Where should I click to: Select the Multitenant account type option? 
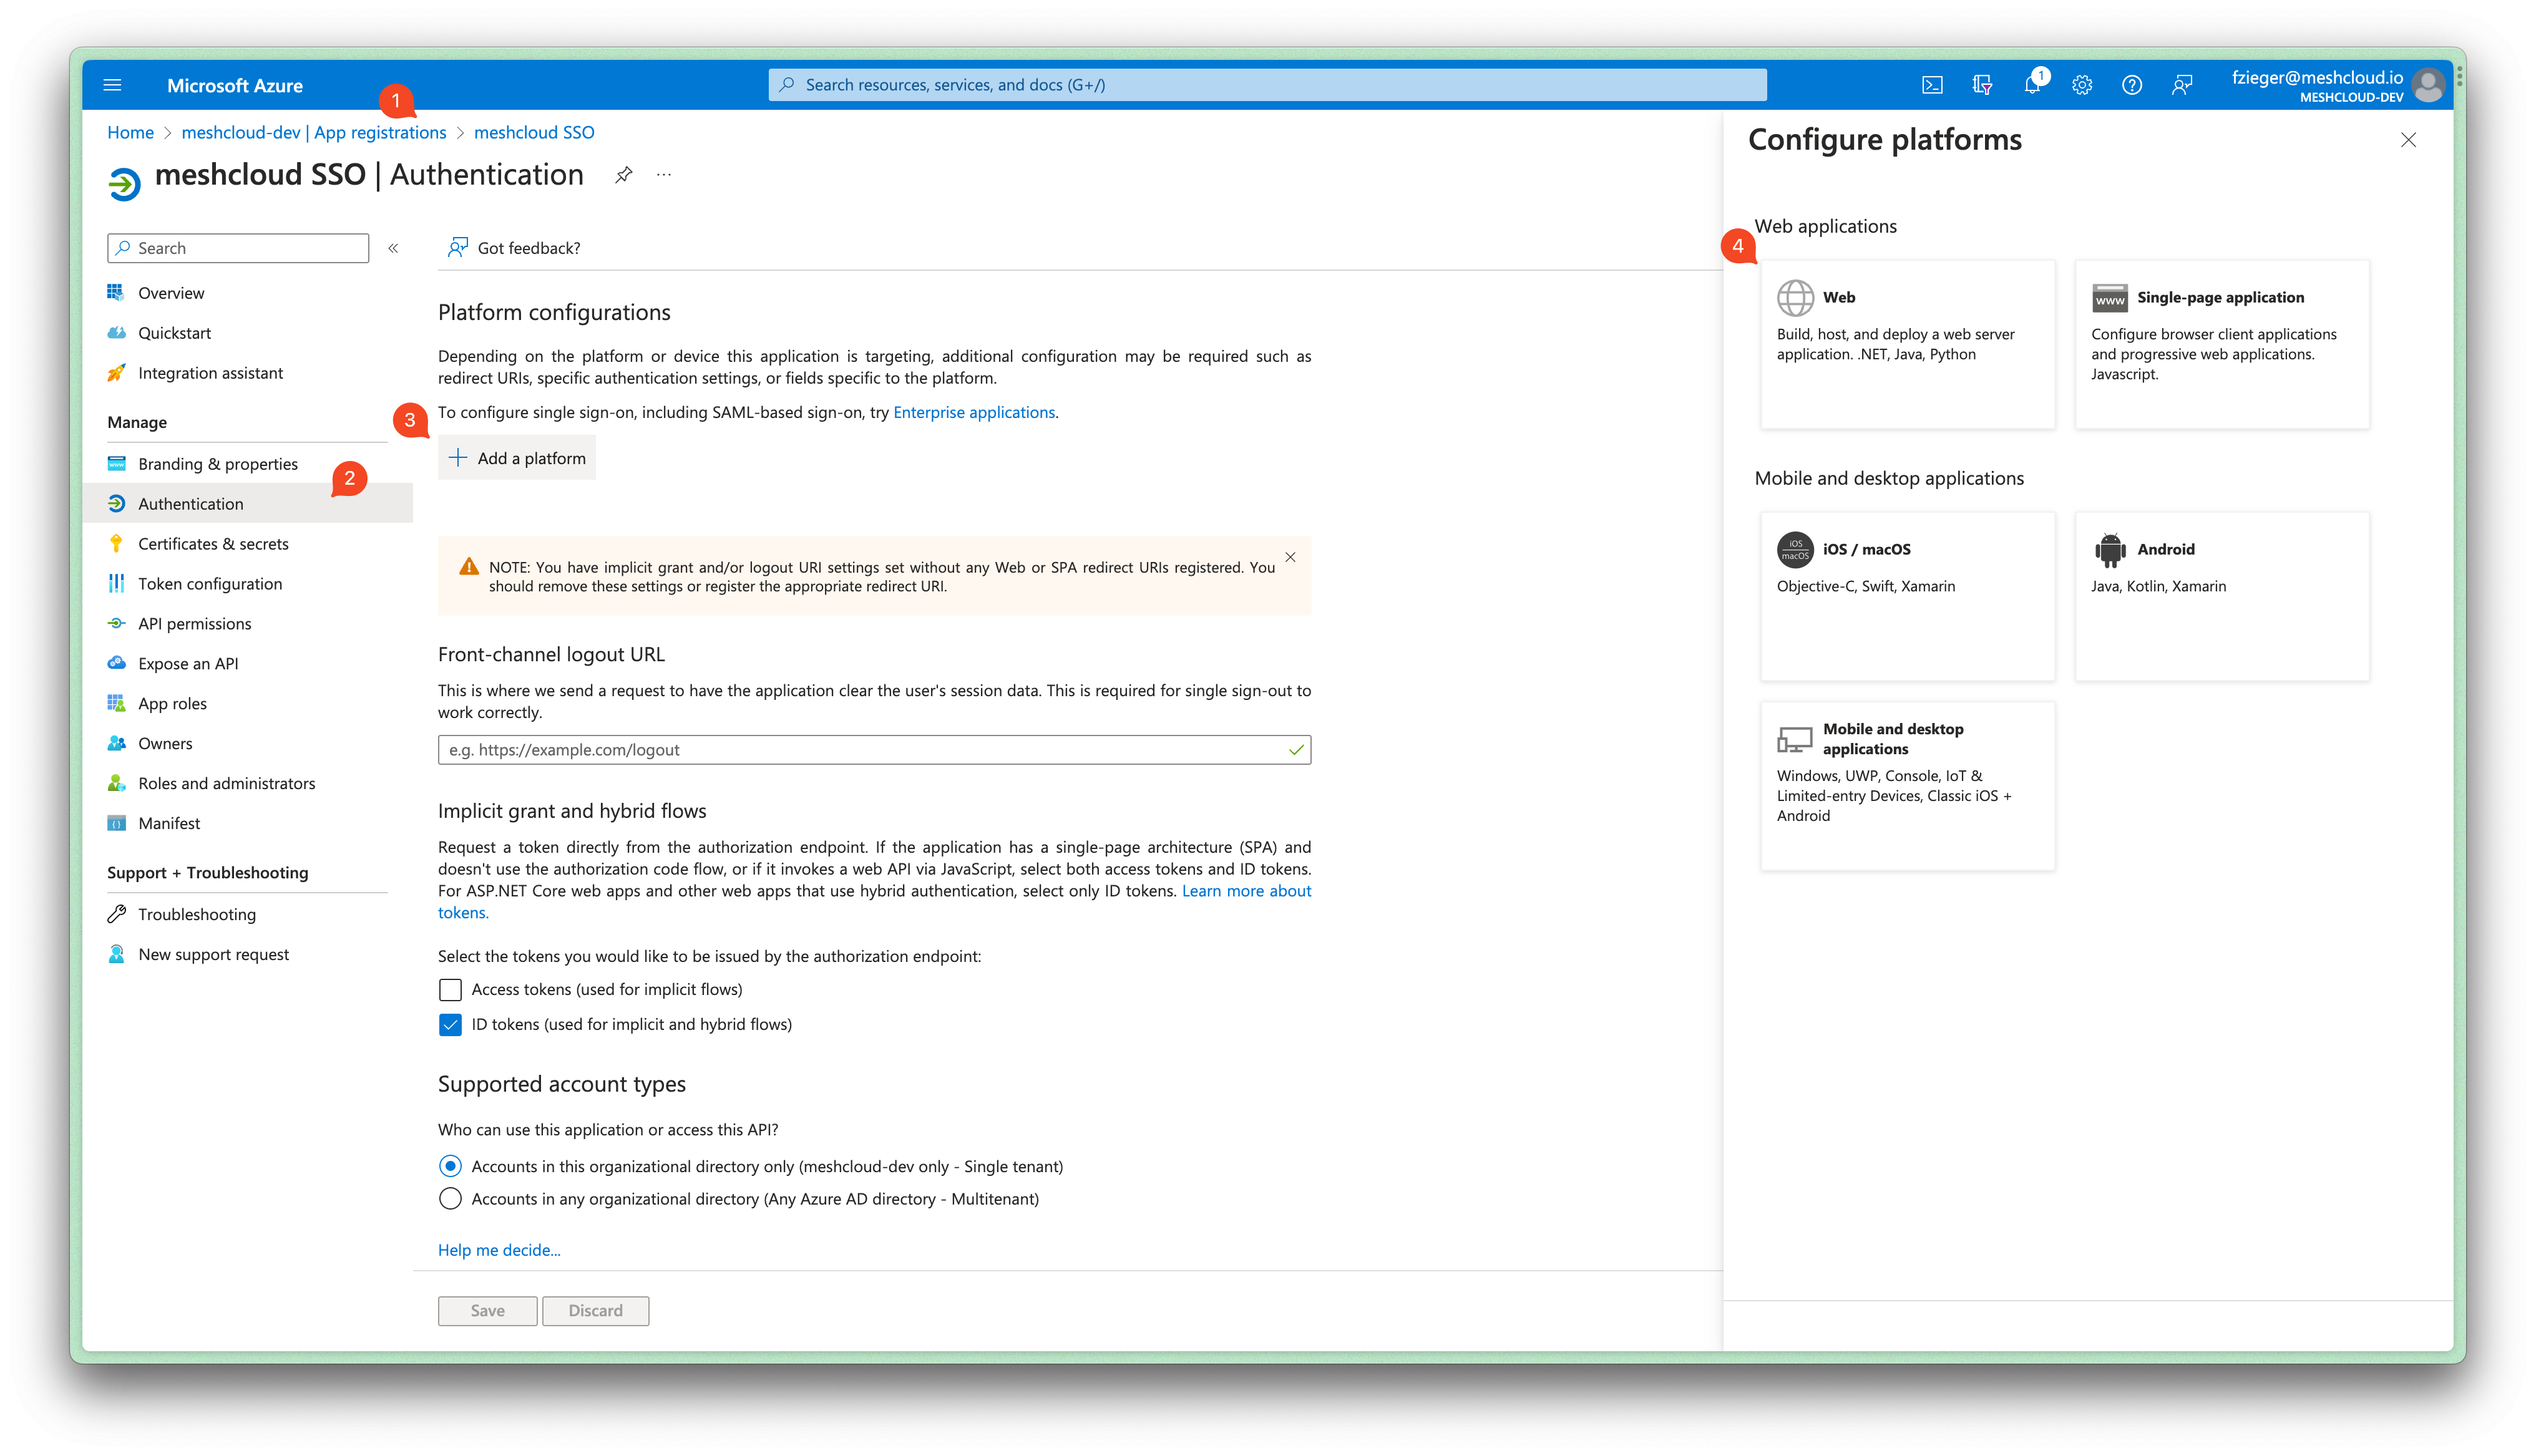(450, 1198)
